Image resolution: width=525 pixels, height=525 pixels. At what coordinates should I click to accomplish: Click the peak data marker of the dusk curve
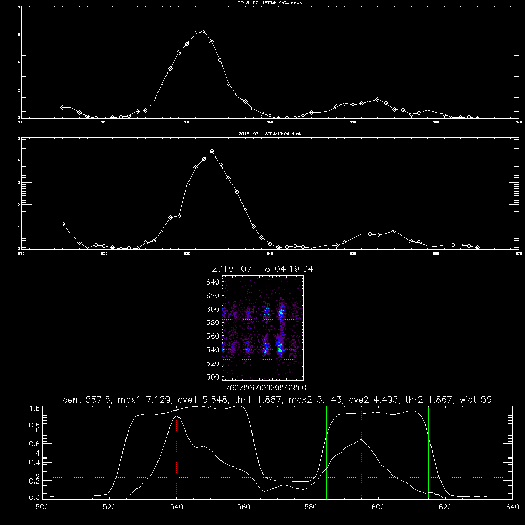click(212, 151)
